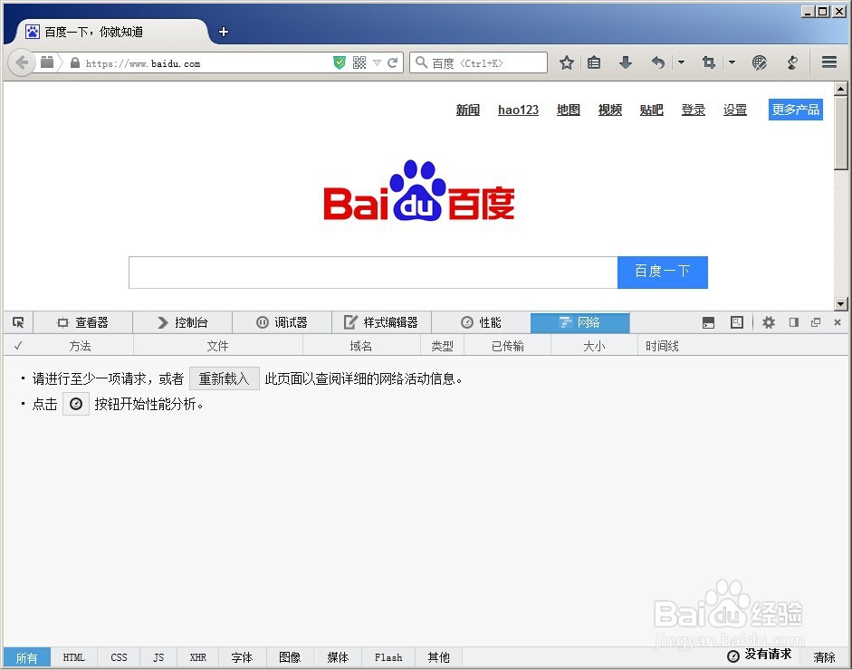Expand the address bar history dropdown arrow

(x=377, y=63)
